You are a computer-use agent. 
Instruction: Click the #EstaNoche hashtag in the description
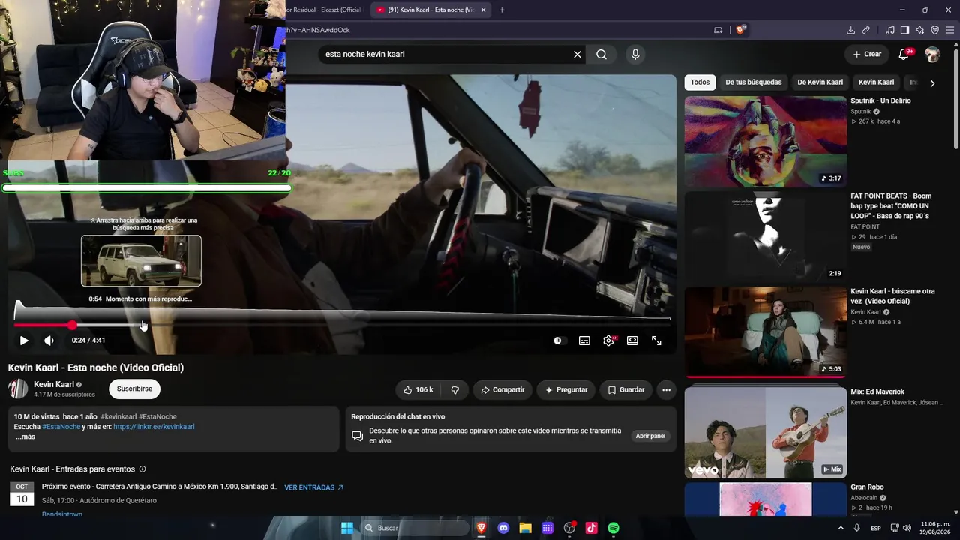61,427
